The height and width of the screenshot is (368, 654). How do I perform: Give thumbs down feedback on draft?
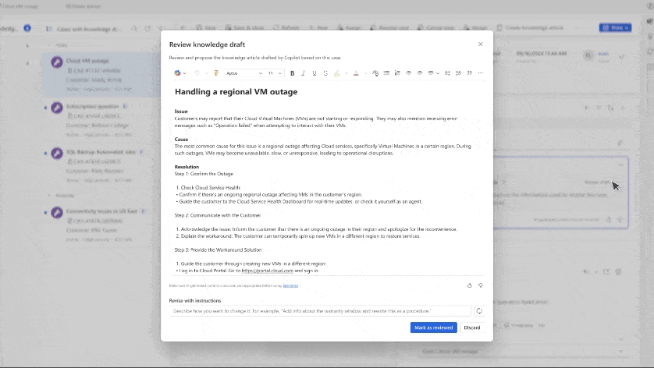(480, 285)
